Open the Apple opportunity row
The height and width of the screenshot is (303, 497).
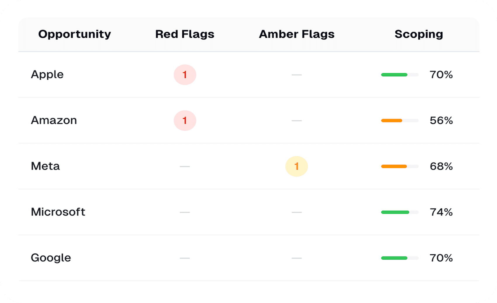tap(47, 75)
